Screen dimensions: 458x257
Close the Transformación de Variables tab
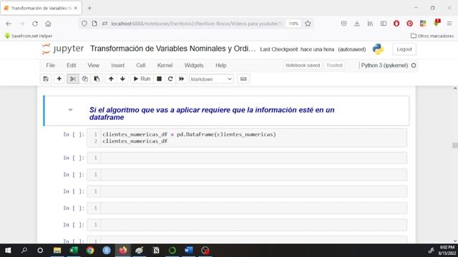click(x=76, y=8)
